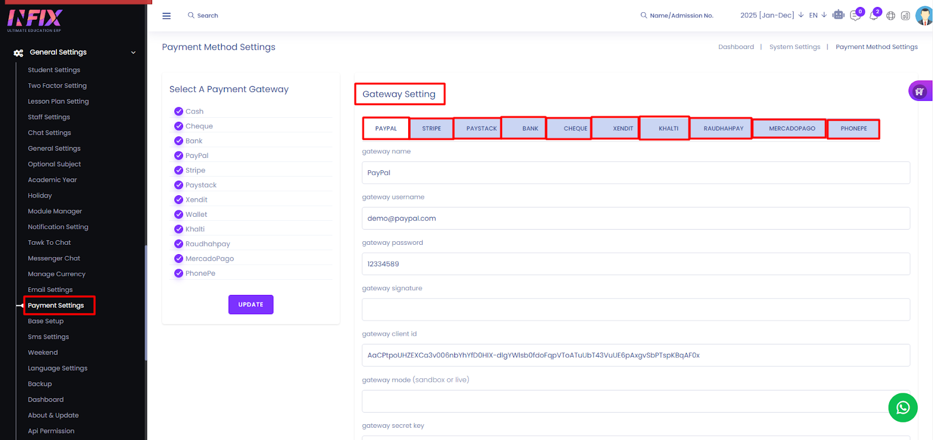Open Email Settings in sidebar
Screen dimensions: 933x440
click(50, 290)
